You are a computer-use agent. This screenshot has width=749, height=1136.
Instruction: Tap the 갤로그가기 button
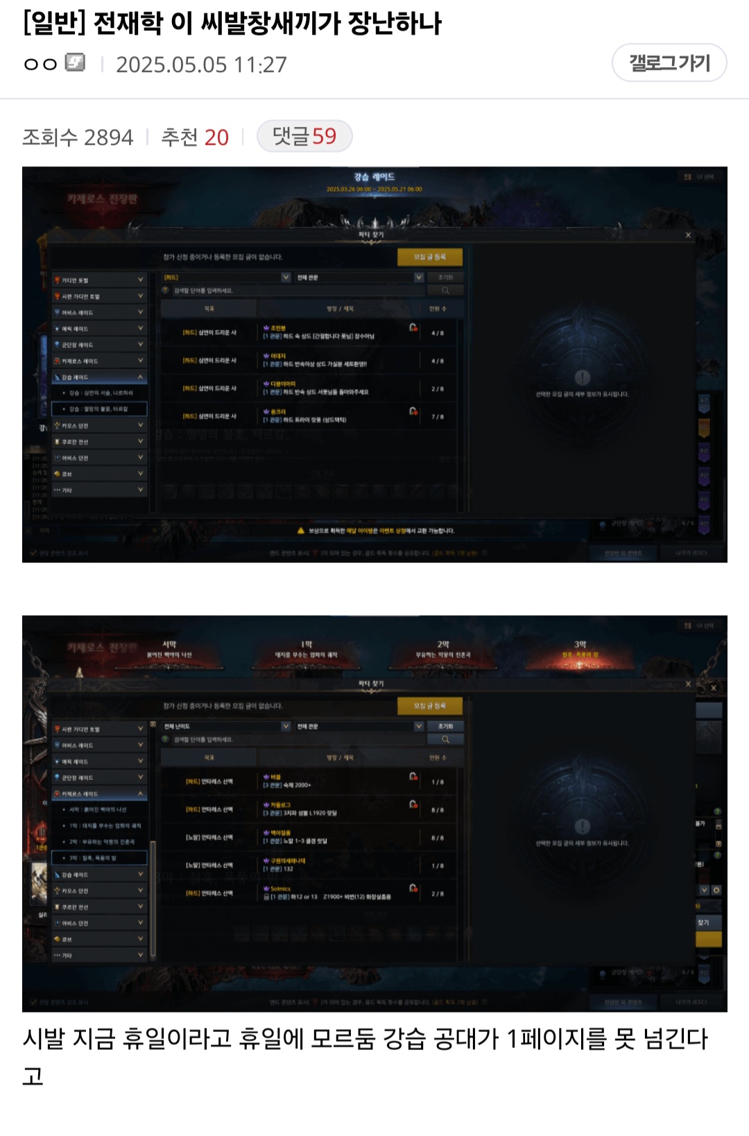(669, 63)
